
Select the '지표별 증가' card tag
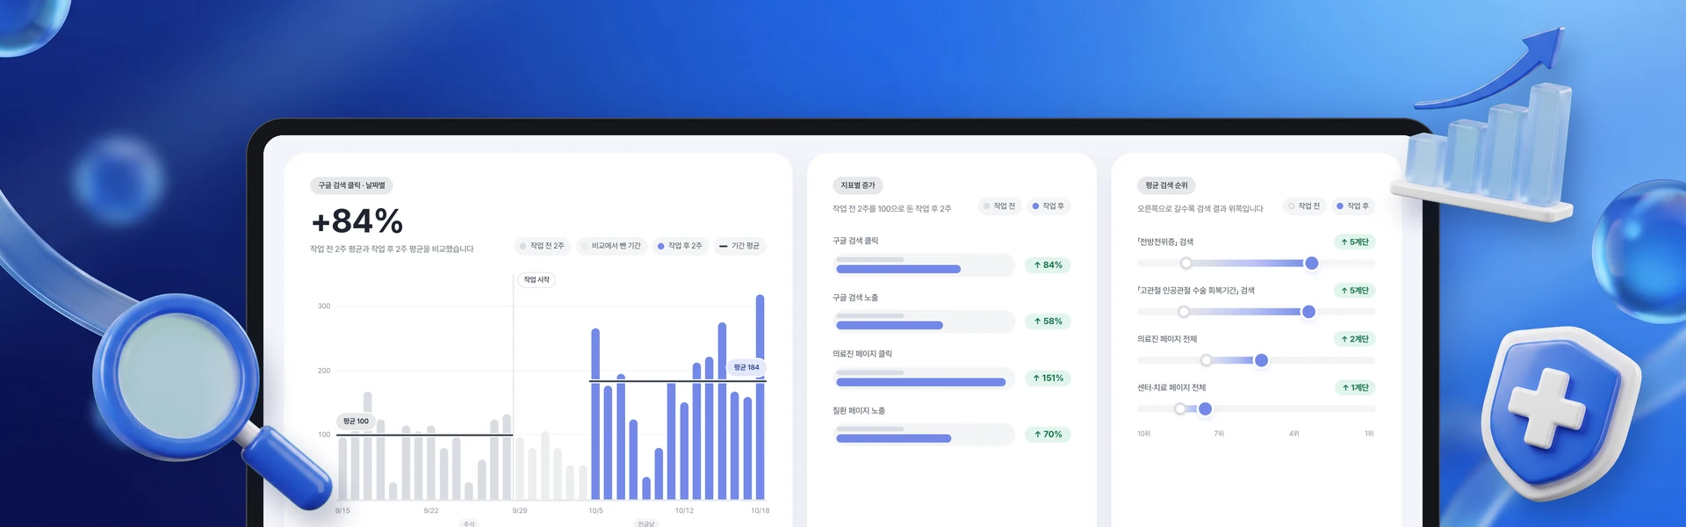point(858,185)
